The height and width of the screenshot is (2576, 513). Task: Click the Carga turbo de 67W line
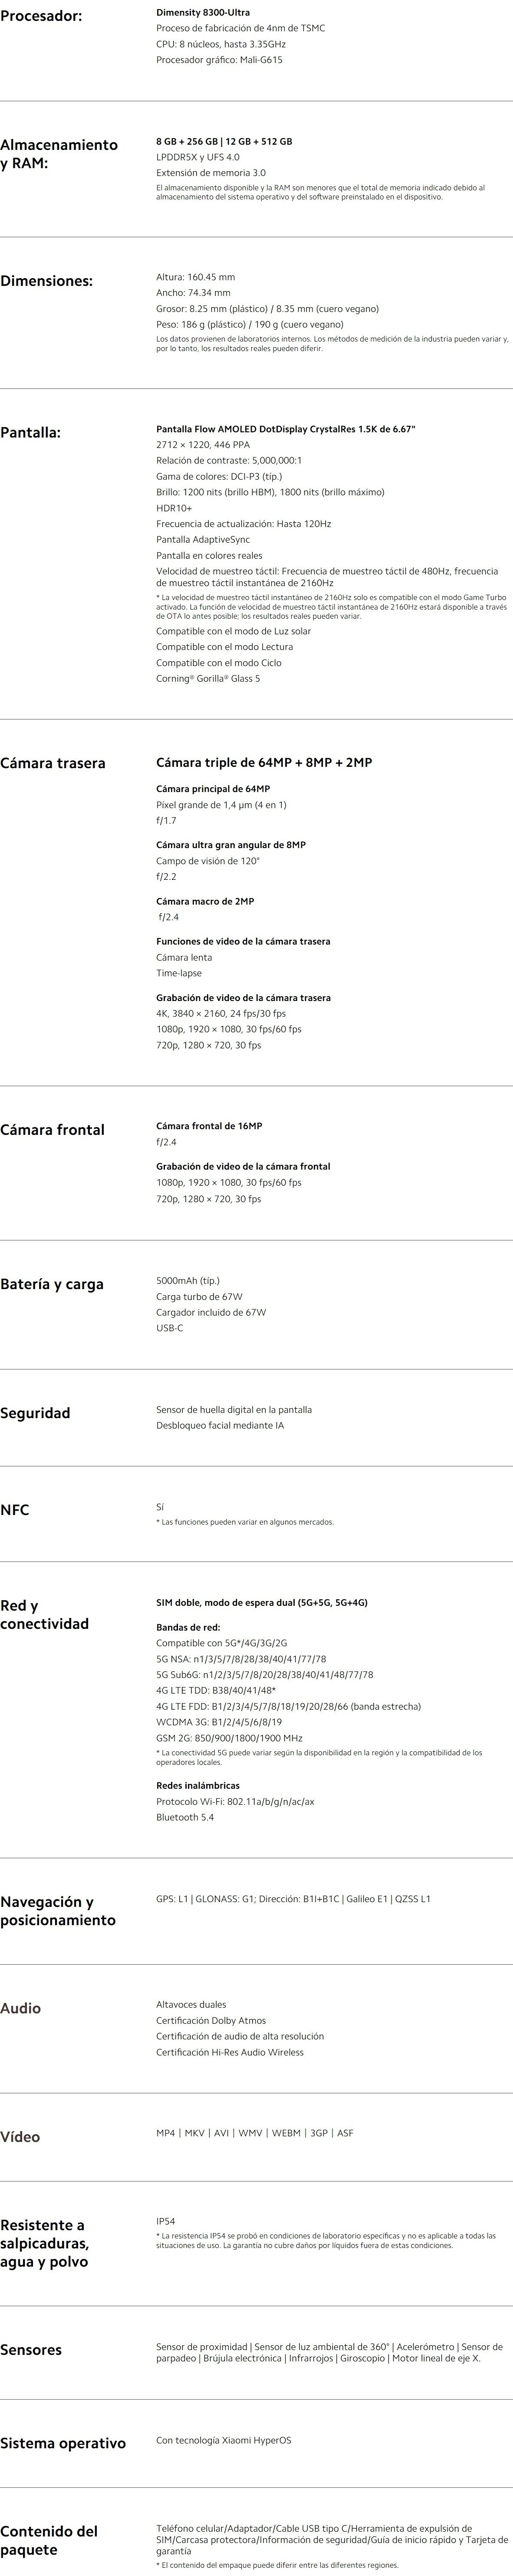(199, 1296)
